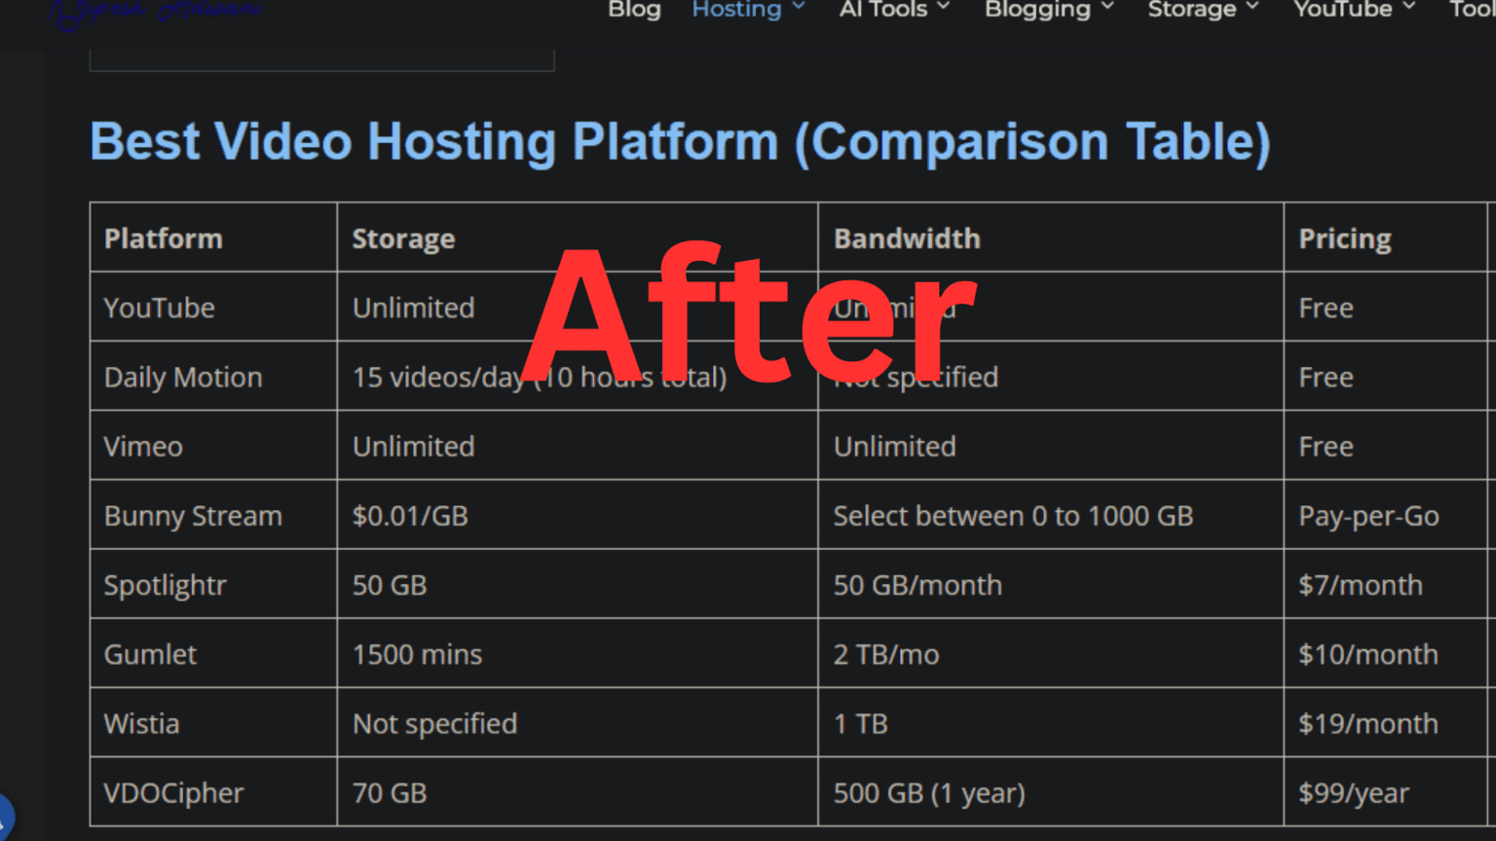
Task: Click the $7/month pricing cell
Action: pos(1386,584)
